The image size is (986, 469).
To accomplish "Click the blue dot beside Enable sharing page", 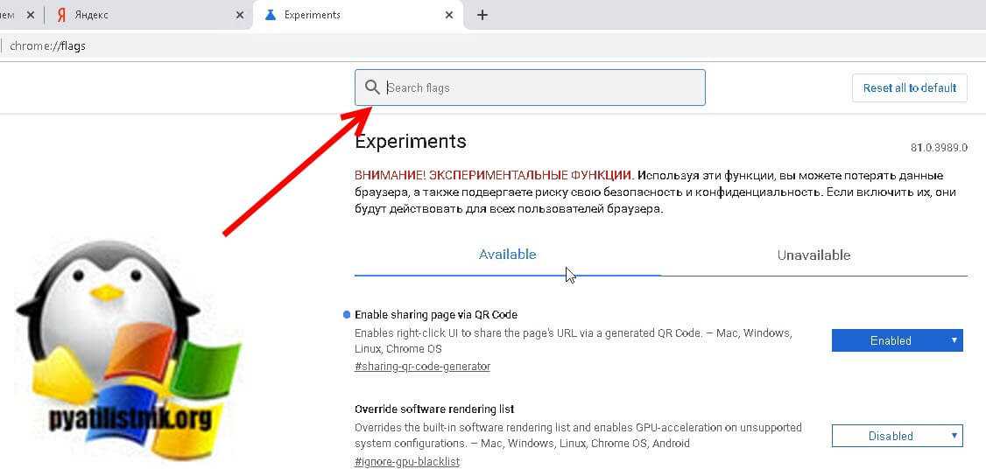I will 347,314.
